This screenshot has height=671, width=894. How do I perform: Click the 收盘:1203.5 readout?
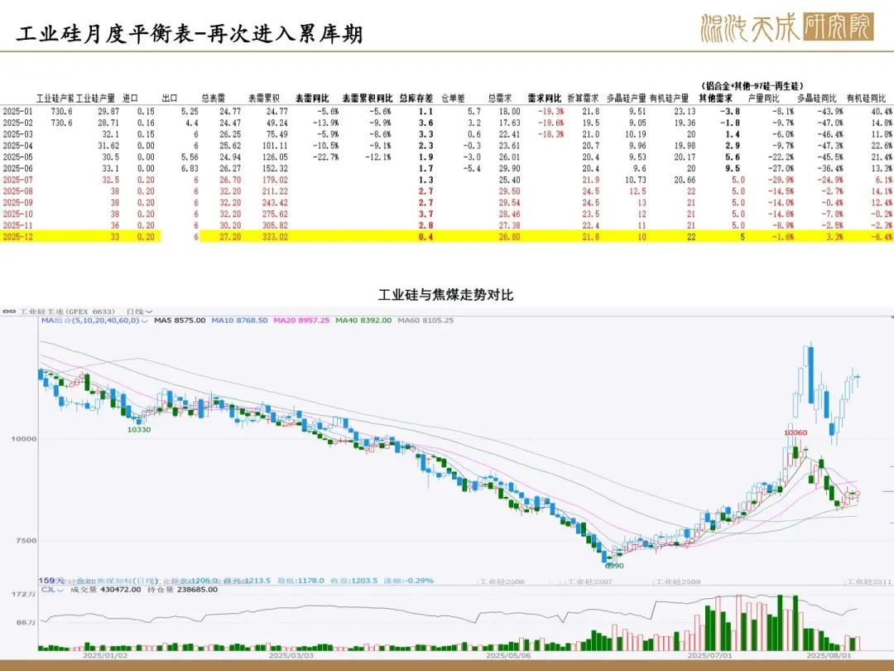pyautogui.click(x=354, y=580)
